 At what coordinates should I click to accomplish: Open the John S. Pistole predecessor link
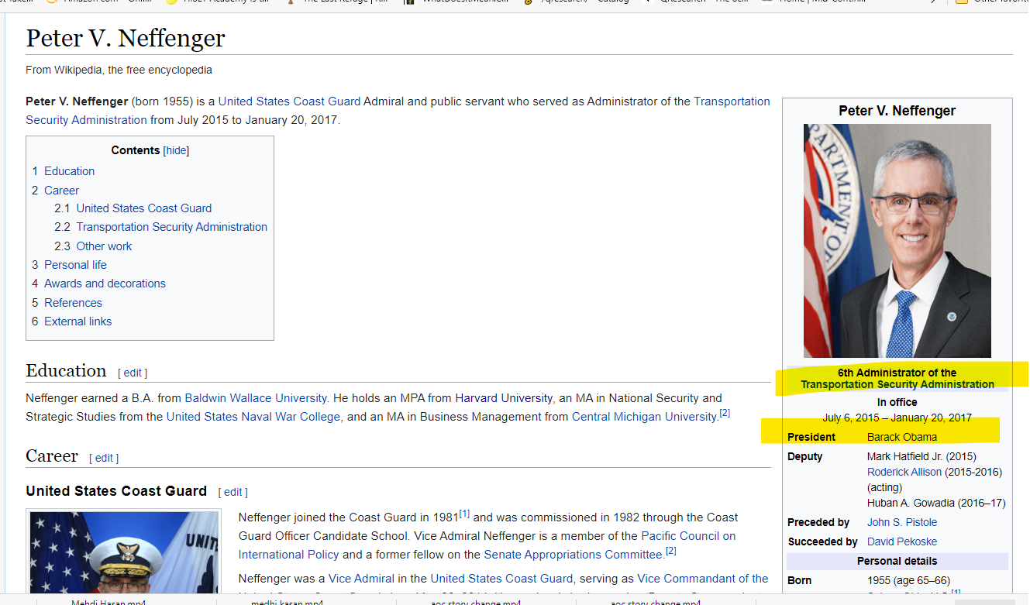click(902, 522)
